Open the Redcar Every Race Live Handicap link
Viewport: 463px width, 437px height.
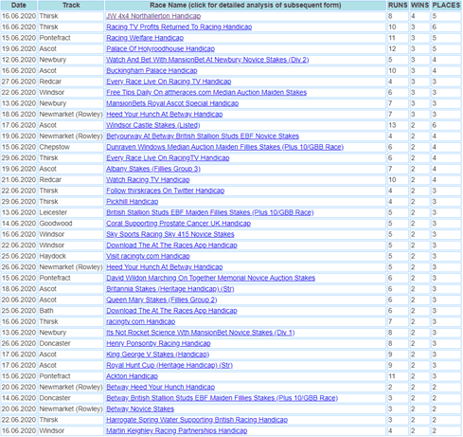click(x=169, y=82)
